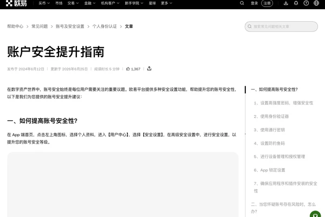Click the 阅读时长 5 分钟 text
The image size is (325, 217).
pos(107,69)
